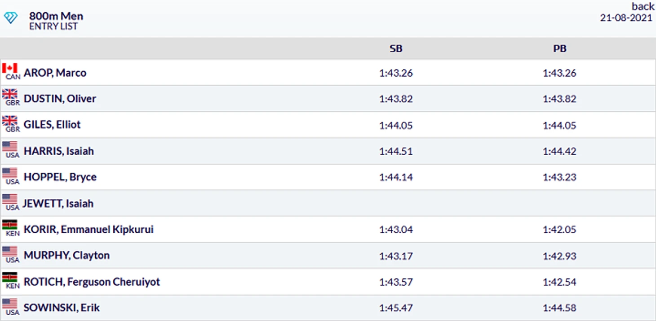This screenshot has height=321, width=656.
Task: Click the British flag beside DUSTIN, Oliver
Action: pos(10,95)
